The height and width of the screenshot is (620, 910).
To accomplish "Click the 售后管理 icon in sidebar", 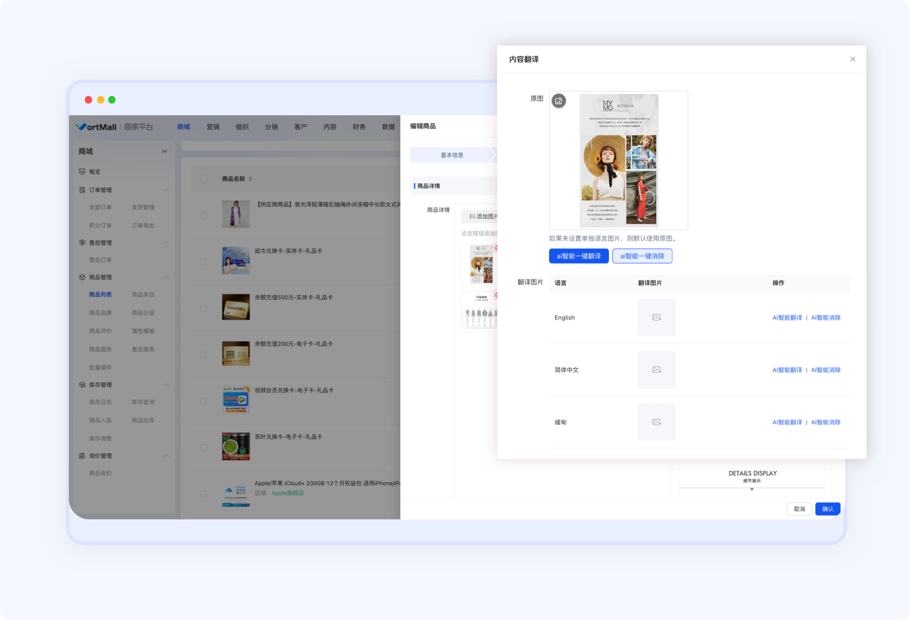I will [x=82, y=242].
